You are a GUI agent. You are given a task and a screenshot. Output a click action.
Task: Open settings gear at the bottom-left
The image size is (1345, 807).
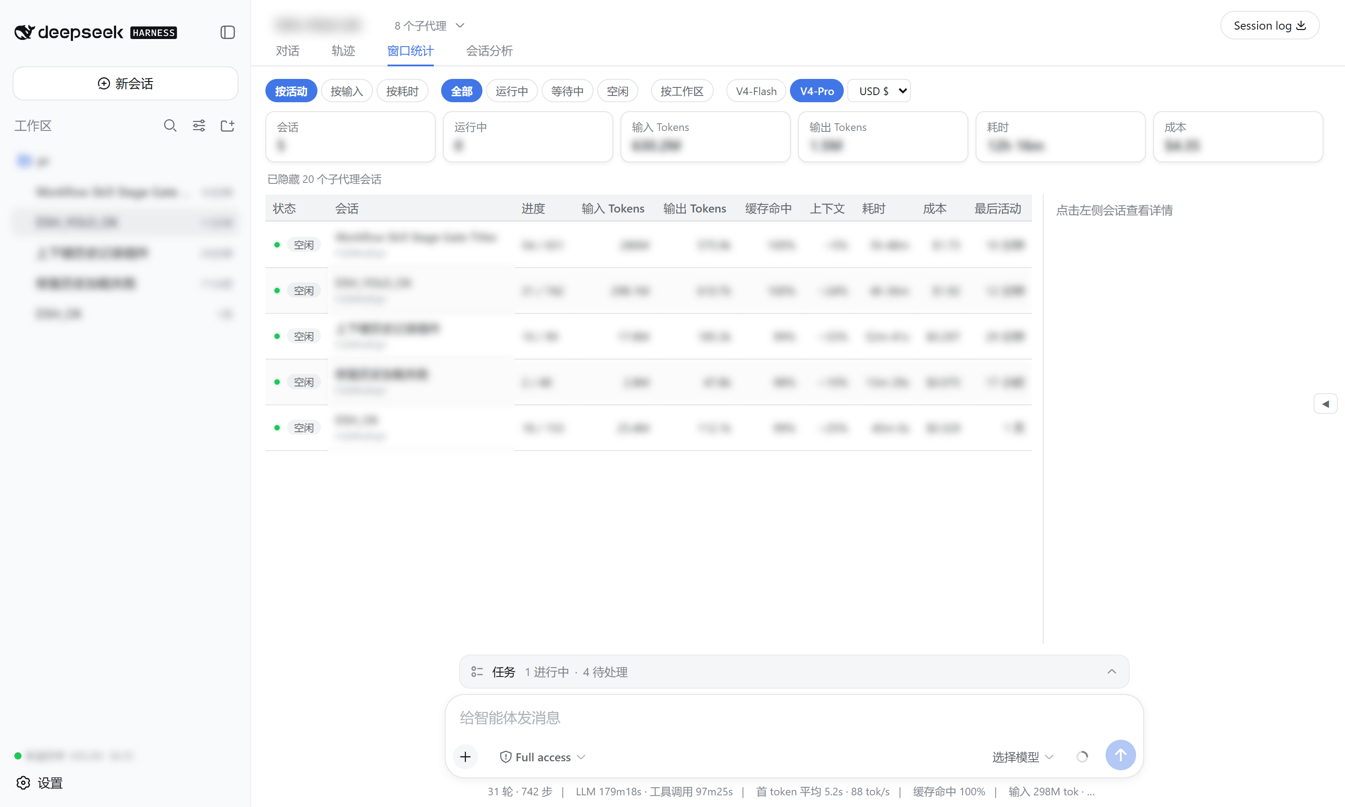[x=23, y=782]
